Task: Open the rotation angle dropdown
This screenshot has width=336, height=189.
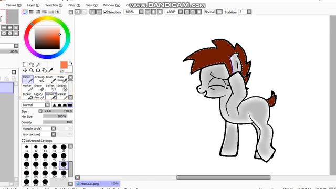Action: tap(181, 12)
